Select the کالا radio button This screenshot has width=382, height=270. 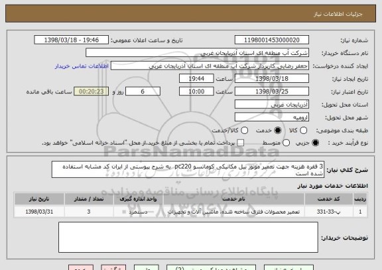pos(303,131)
